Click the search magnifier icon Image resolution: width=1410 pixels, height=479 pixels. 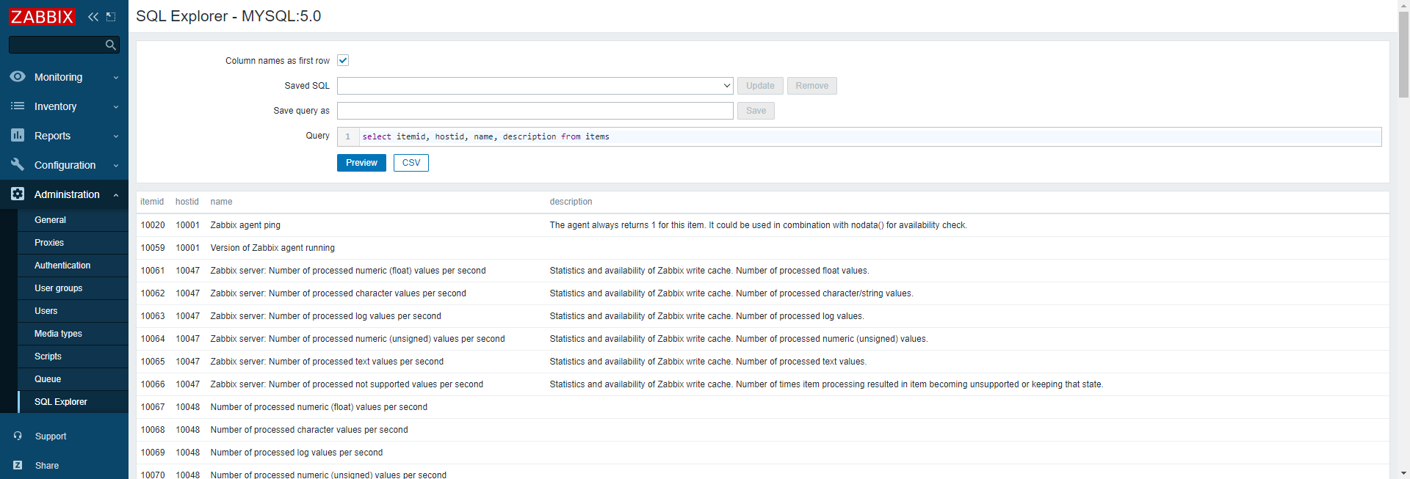[x=110, y=45]
